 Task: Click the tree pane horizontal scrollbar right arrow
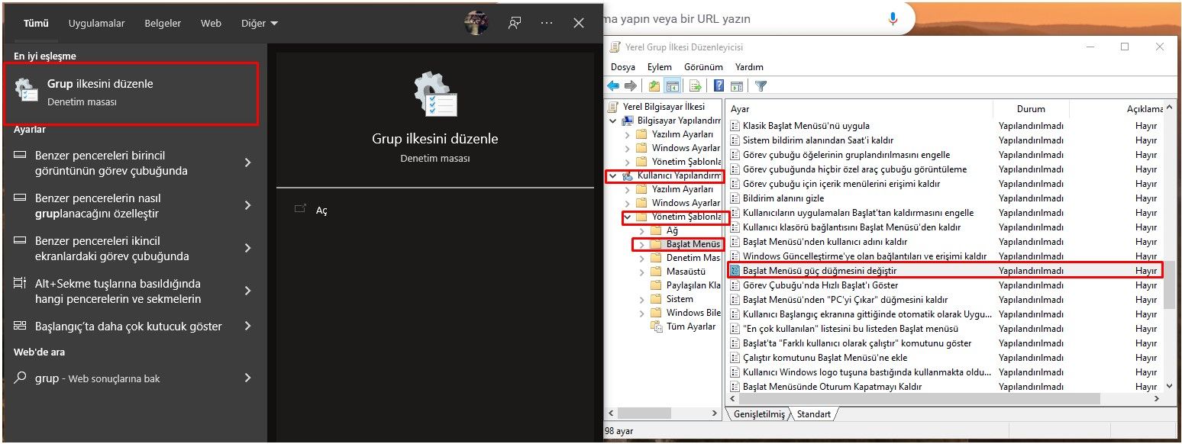pos(715,414)
